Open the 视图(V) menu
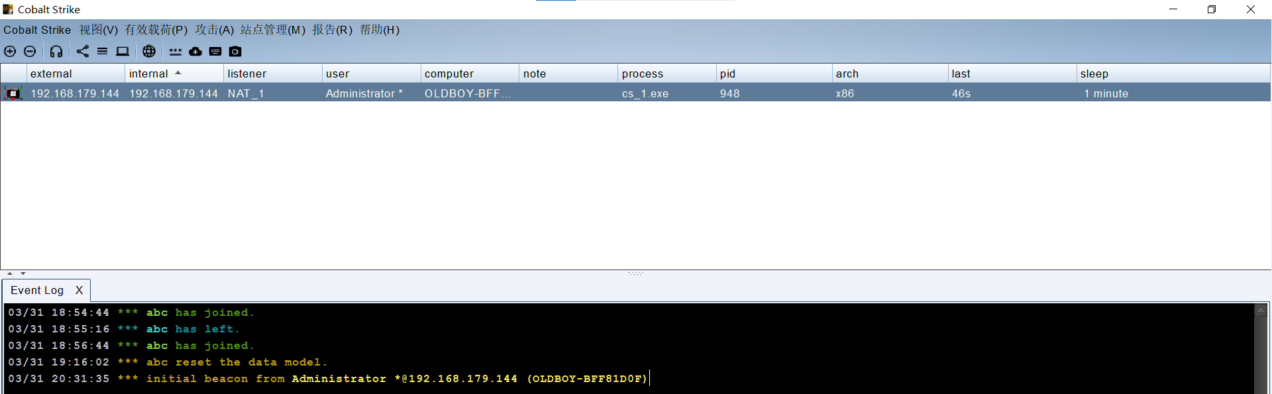The image size is (1272, 394). click(x=99, y=30)
